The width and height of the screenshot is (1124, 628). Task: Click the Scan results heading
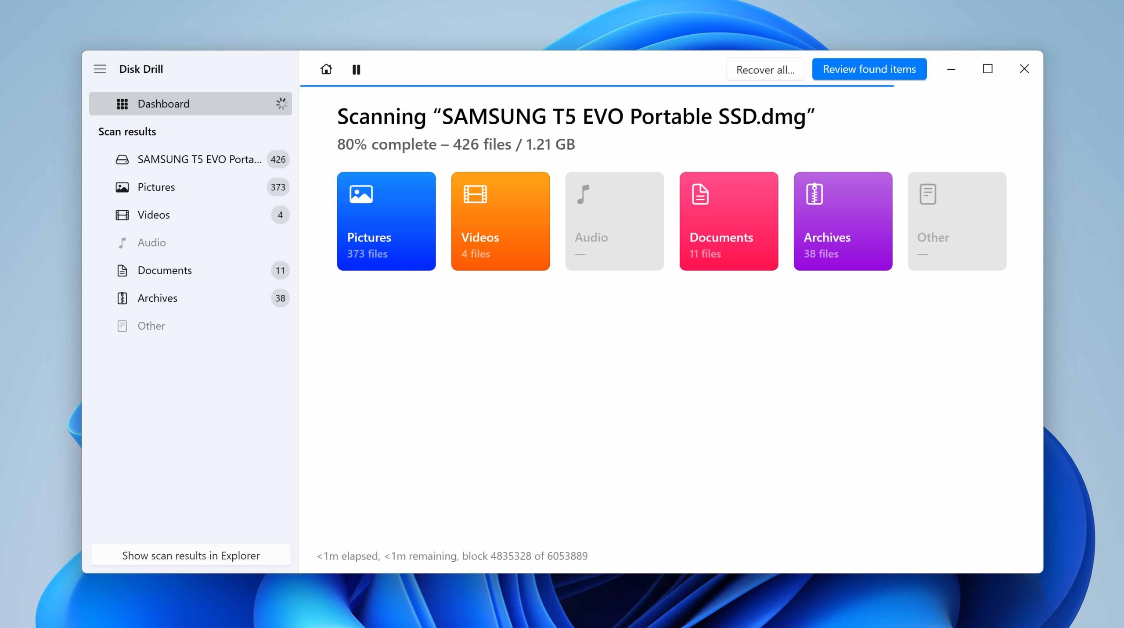127,132
